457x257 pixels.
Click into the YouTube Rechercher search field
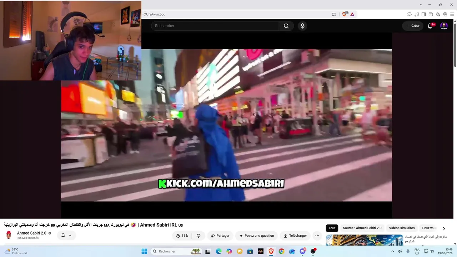click(x=215, y=26)
